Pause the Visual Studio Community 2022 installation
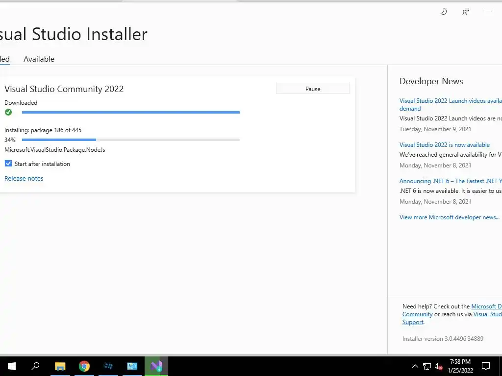502x376 pixels. pyautogui.click(x=312, y=89)
